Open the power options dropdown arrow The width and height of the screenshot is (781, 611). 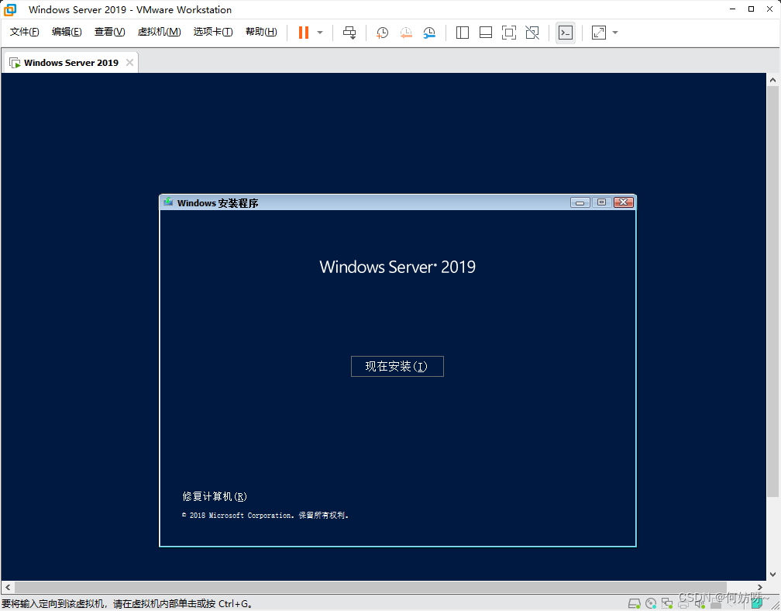coord(320,33)
